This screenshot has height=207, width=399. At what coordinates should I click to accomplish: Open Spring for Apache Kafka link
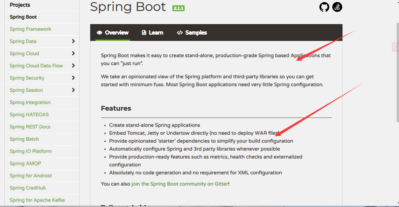coord(37,200)
